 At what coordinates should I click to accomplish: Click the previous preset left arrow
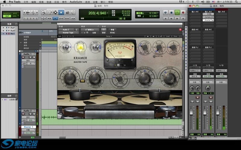[148, 36]
